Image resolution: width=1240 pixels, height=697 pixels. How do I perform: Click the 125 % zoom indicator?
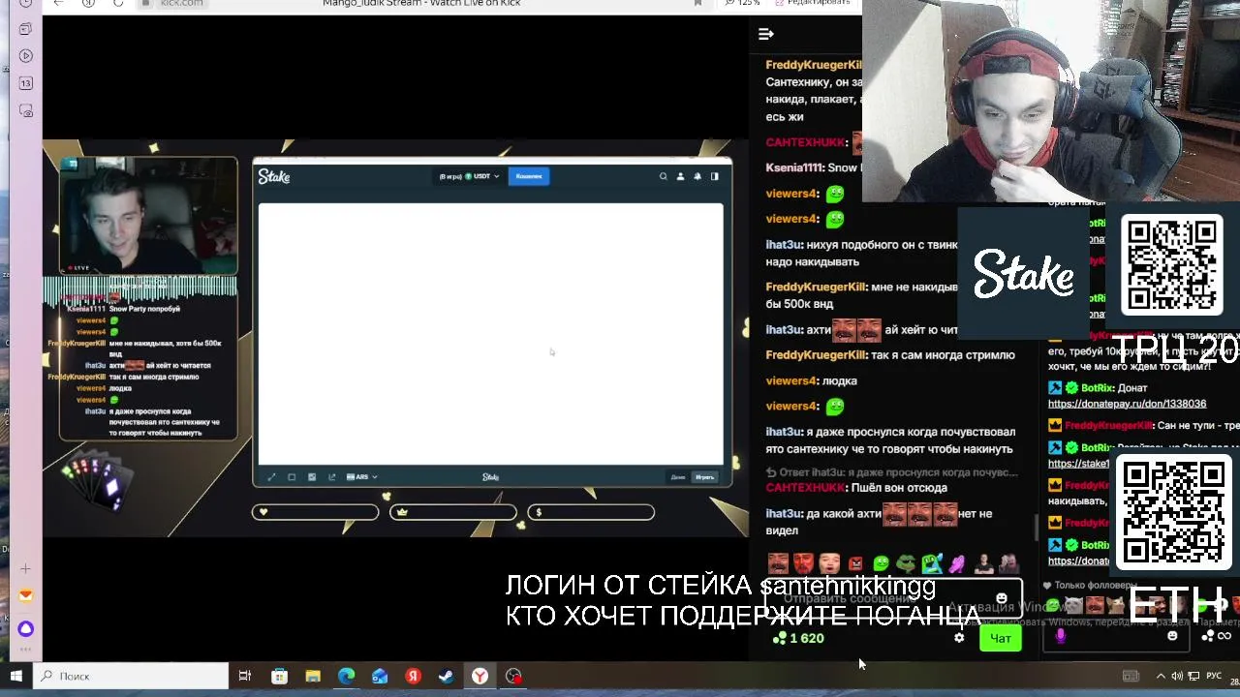pos(742,3)
